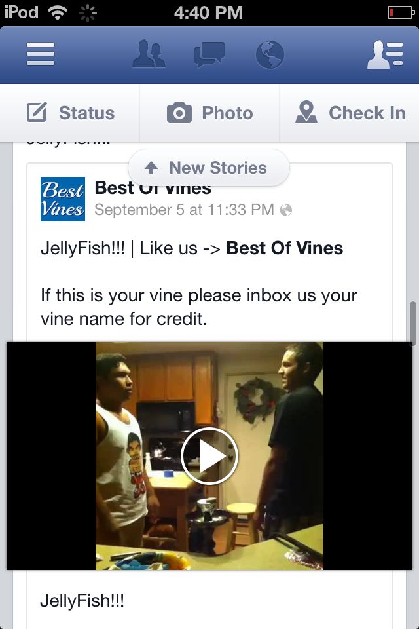The width and height of the screenshot is (419, 629).
Task: Tap the Status compose pencil icon
Action: tap(37, 112)
